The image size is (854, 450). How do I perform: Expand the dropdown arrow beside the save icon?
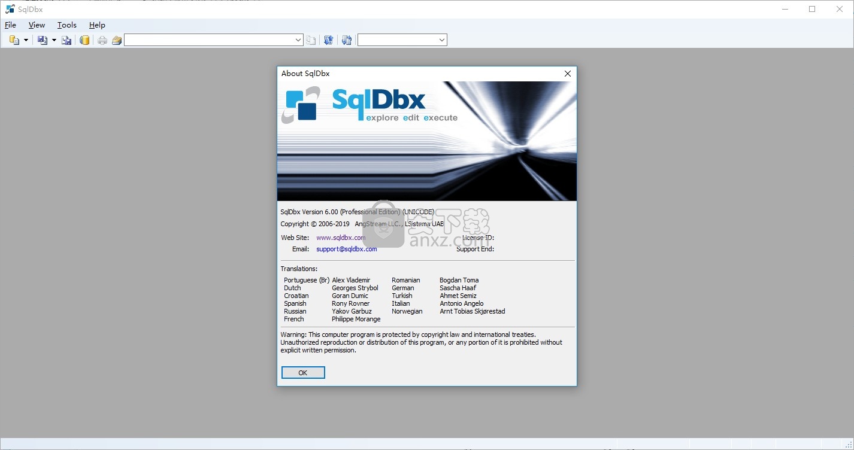pyautogui.click(x=54, y=40)
